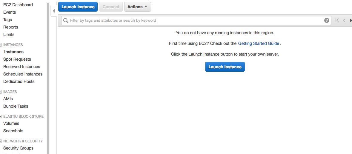Open Events page
Screen dimensions: 352x154
[x=10, y=12]
